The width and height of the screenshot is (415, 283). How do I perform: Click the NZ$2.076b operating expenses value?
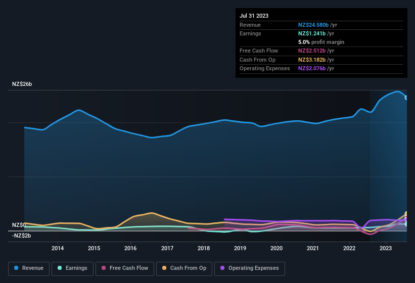tap(312, 68)
